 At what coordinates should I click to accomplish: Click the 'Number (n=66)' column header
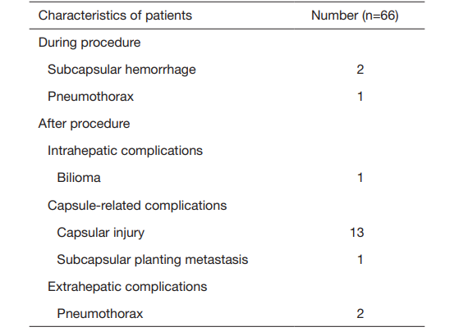point(355,16)
